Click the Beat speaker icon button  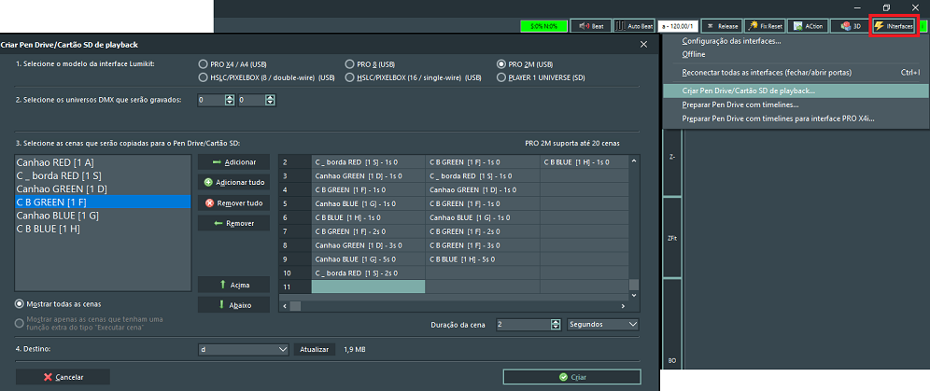pos(592,26)
